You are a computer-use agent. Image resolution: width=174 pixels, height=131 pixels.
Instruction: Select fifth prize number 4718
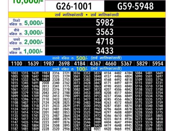coord(105,41)
